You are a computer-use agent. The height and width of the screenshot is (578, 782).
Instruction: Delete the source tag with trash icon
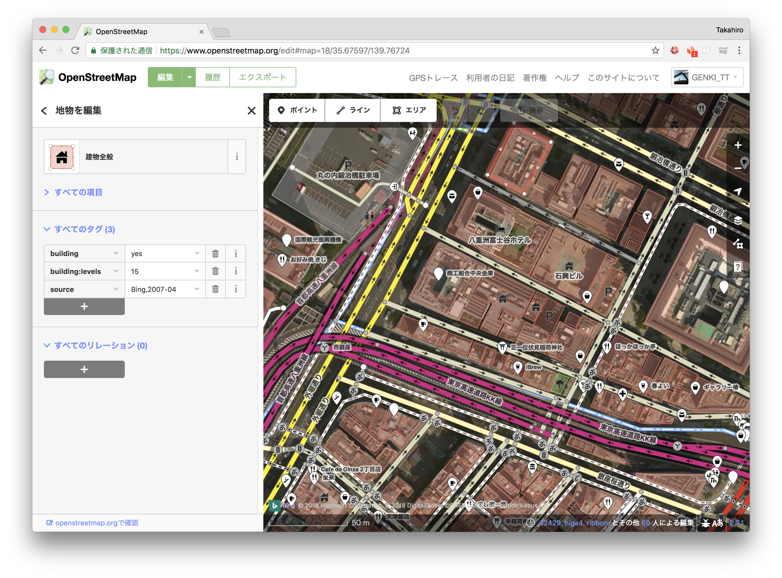pos(215,289)
